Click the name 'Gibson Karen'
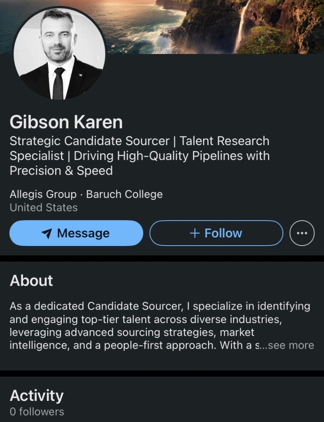Screen dimensions: 324x422 [66, 122]
